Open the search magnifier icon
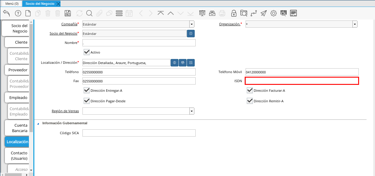This screenshot has width=375, height=176. tap(89, 13)
